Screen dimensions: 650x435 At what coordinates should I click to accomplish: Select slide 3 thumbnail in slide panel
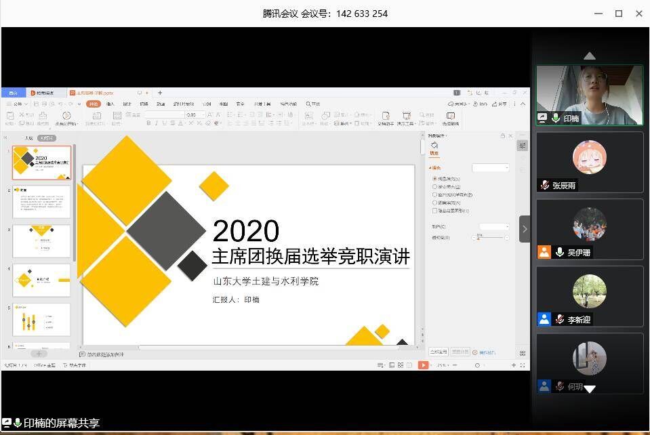pyautogui.click(x=41, y=241)
